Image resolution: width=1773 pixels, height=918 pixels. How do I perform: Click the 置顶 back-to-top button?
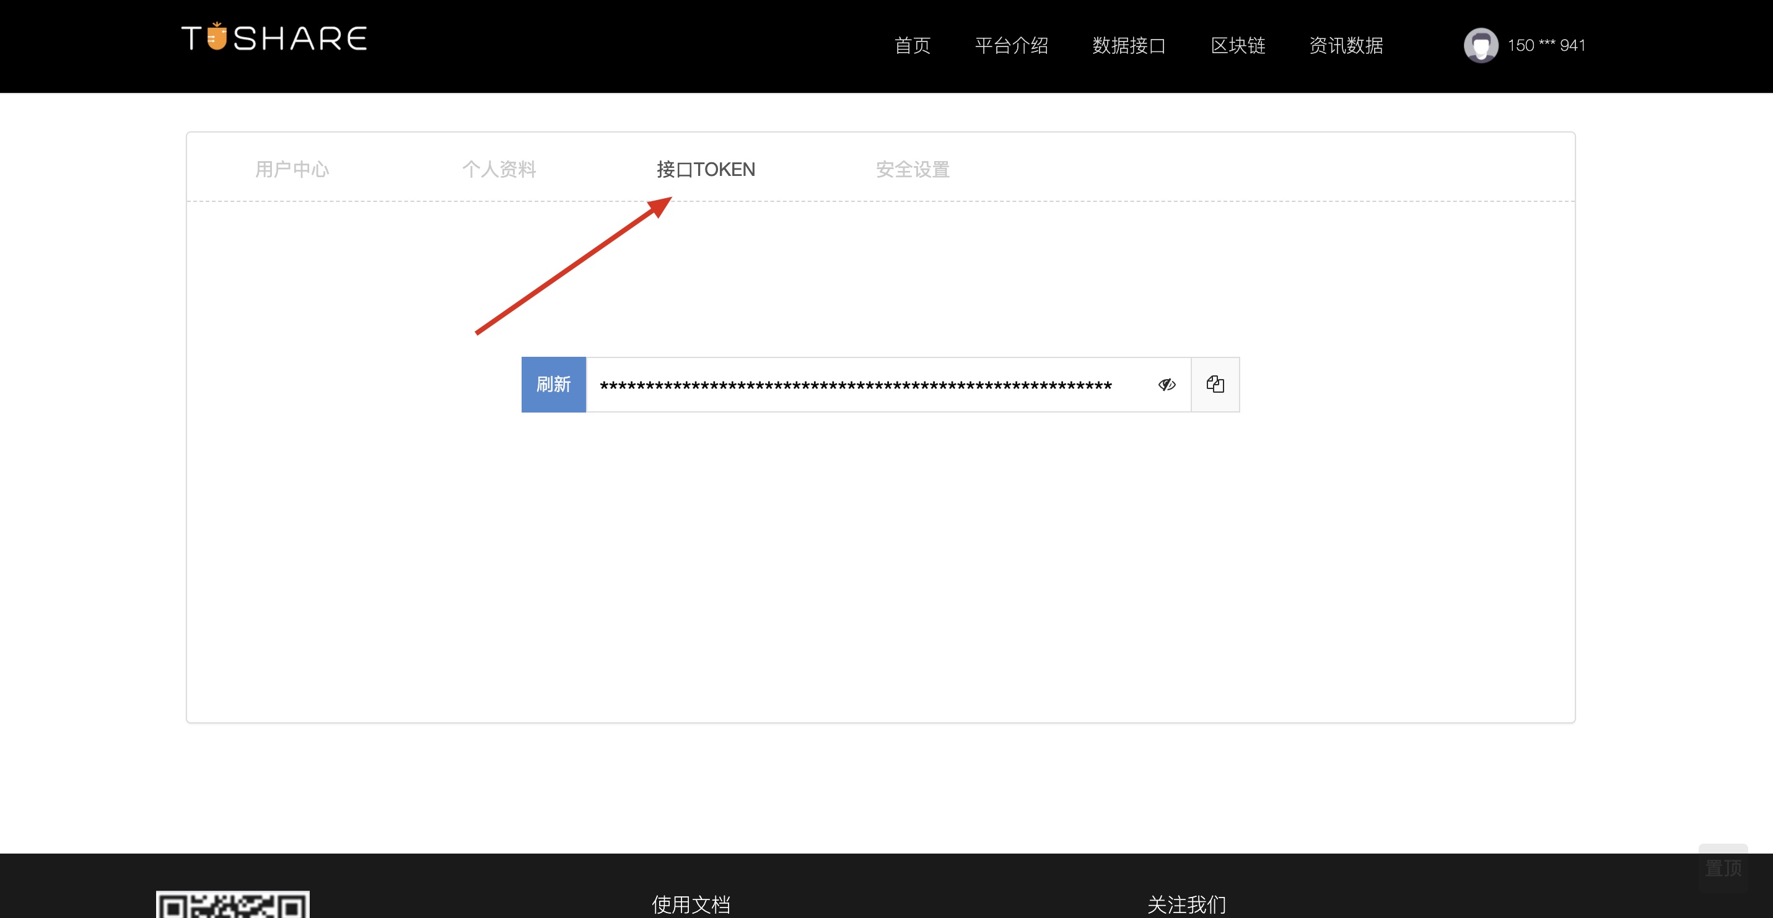pyautogui.click(x=1723, y=868)
